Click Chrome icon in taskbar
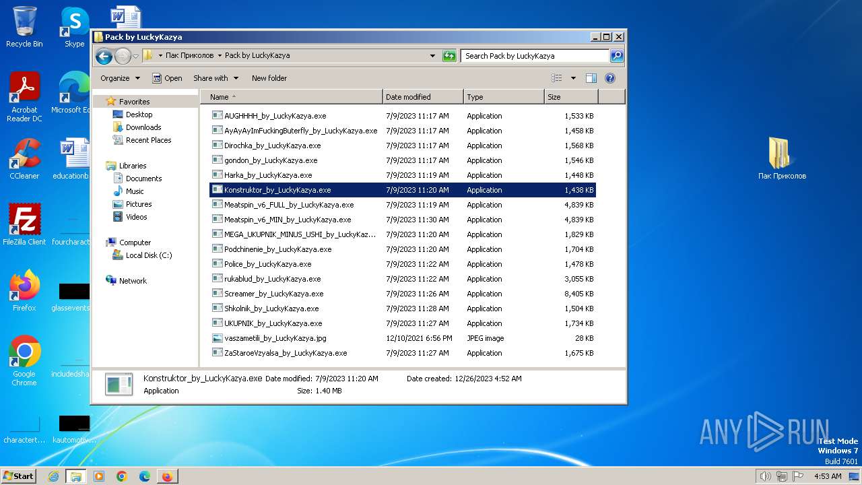 [x=122, y=476]
